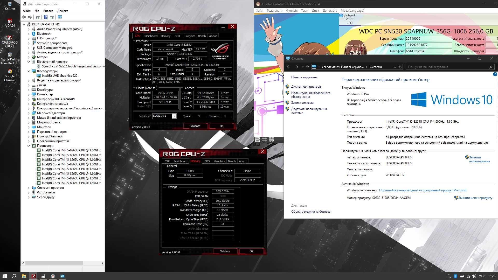The width and height of the screenshot is (498, 280).
Task: Open the Теми menu in CrystalDiskInfo
Action: pyautogui.click(x=305, y=11)
